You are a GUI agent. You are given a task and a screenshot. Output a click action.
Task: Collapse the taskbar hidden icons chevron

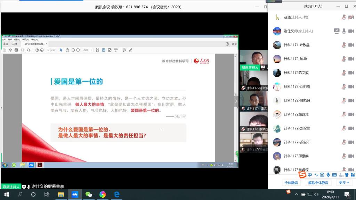[297, 194]
